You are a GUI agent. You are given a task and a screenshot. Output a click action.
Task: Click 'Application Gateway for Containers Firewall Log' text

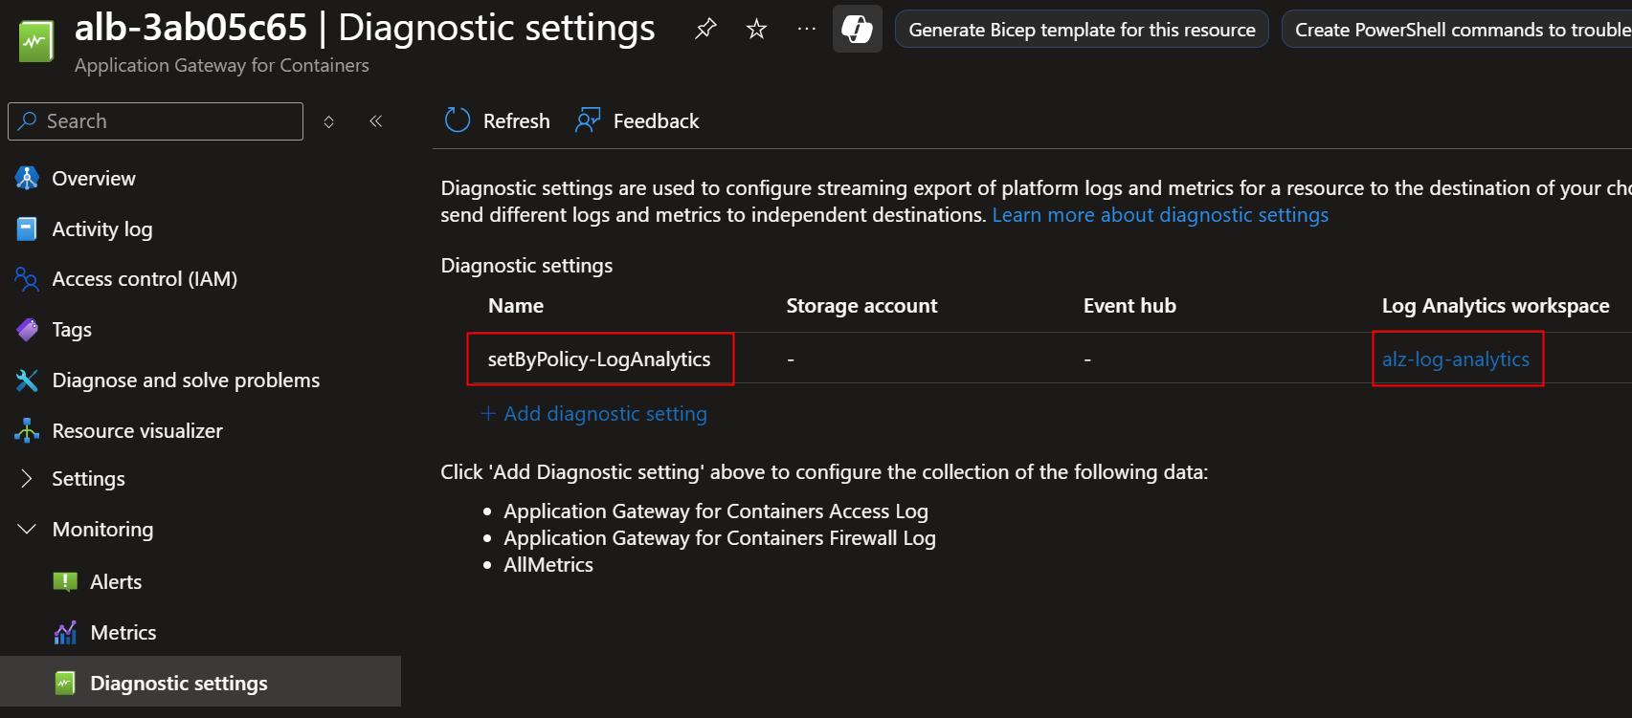tap(720, 538)
